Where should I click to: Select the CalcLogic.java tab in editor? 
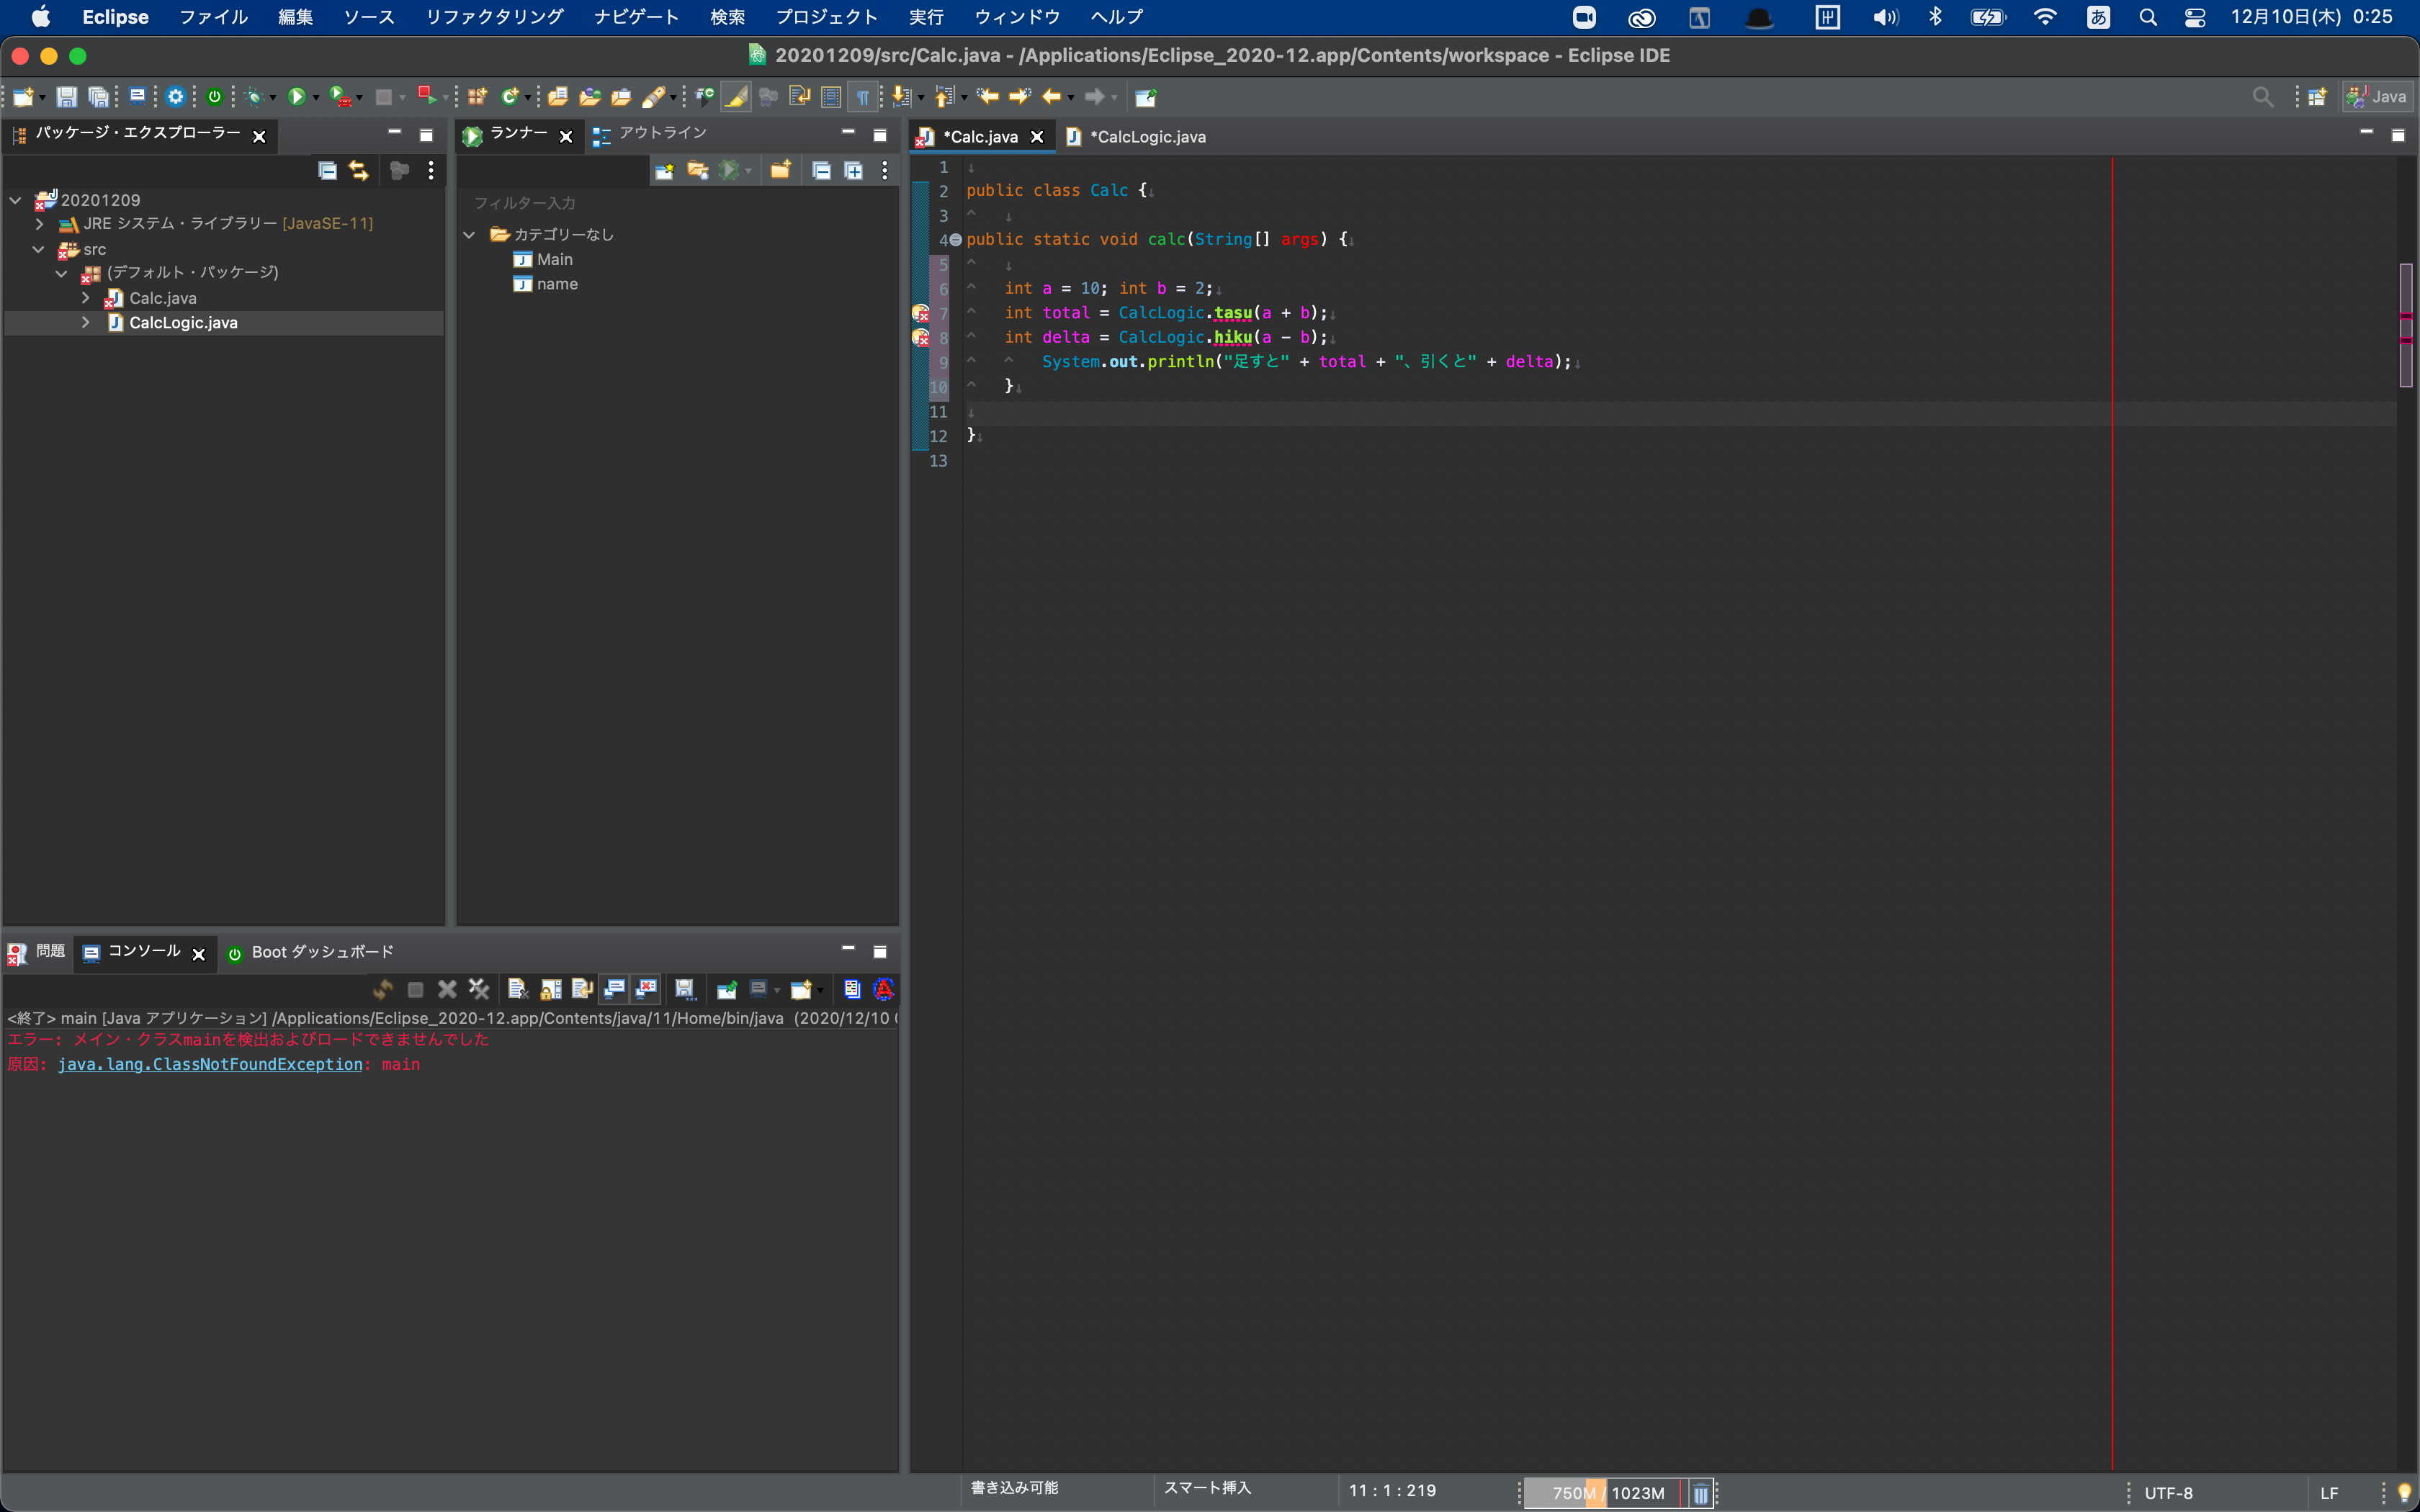tap(1143, 136)
